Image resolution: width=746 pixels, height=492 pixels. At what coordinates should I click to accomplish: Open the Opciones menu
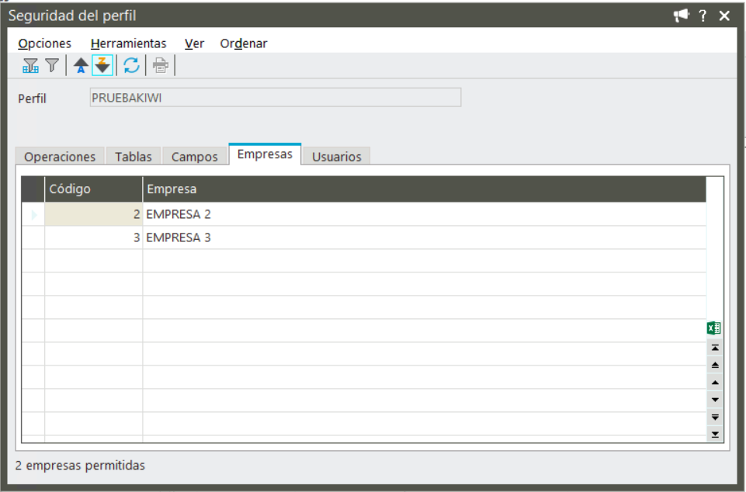tap(44, 43)
